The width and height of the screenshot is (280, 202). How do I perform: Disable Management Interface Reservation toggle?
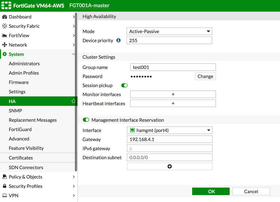pos(86,120)
